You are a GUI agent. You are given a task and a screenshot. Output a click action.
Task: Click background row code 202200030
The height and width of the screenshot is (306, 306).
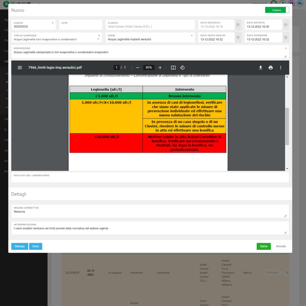point(72,273)
